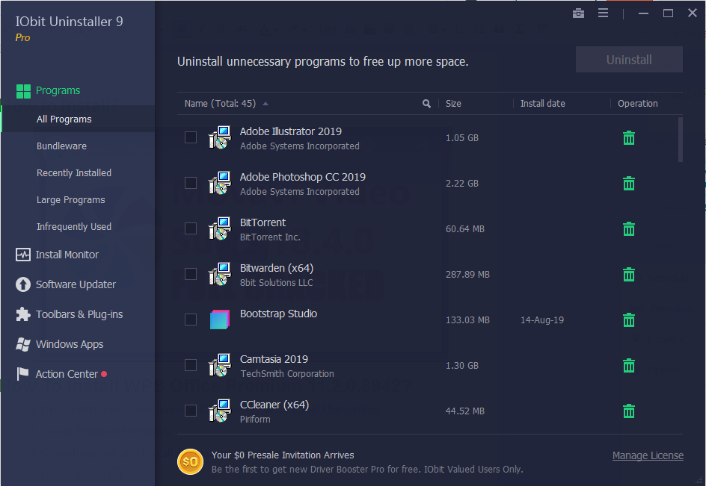Check the Adobe Illustrator 2019 checkbox

coord(191,137)
